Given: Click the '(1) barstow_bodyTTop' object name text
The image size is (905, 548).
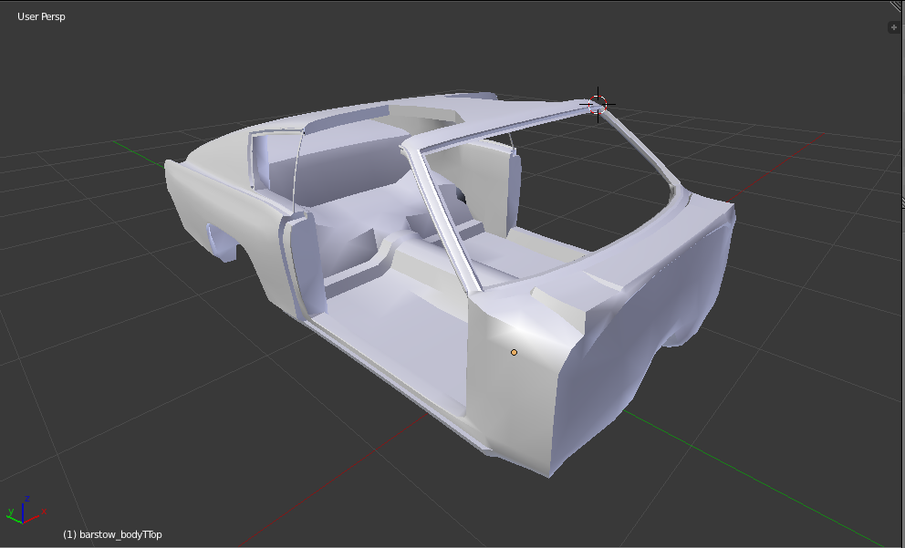Looking at the screenshot, I should coord(112,534).
